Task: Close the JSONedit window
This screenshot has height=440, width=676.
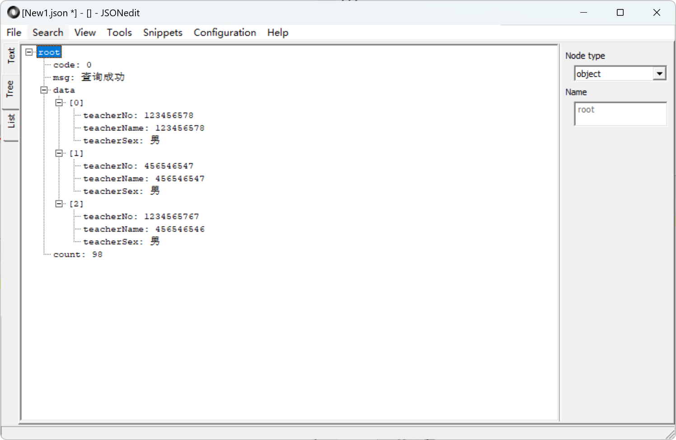Action: (x=657, y=13)
